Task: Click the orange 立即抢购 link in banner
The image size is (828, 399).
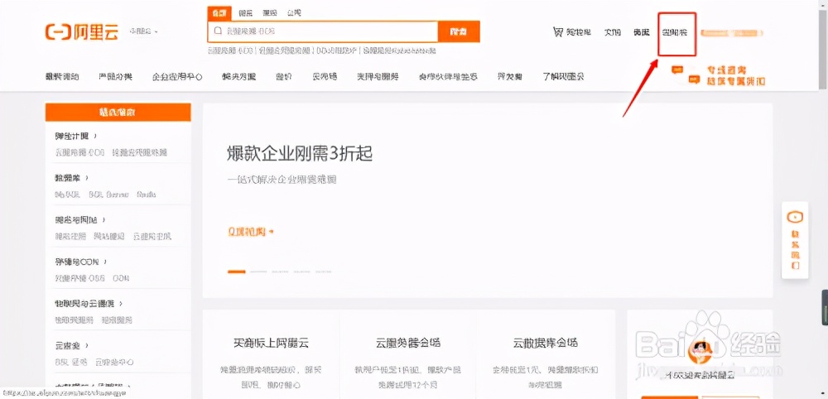Action: point(252,231)
